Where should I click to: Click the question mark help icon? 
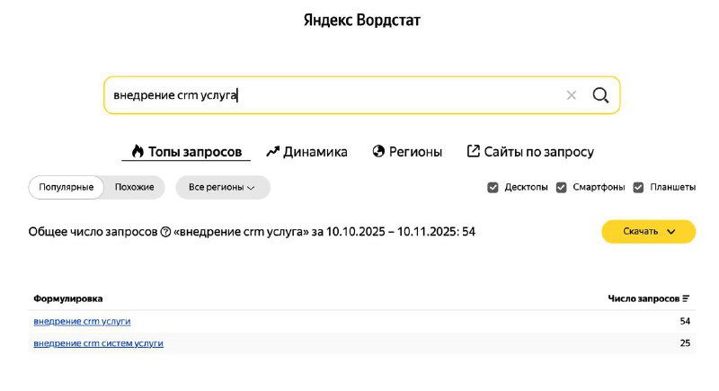tap(165, 232)
